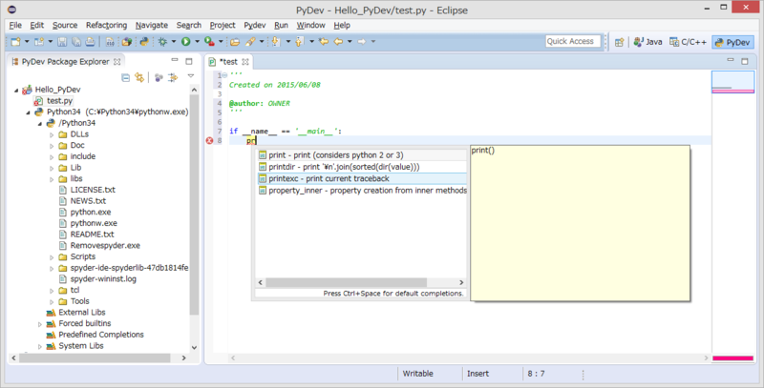Click the PyDev Python logo toolbar icon
The width and height of the screenshot is (764, 388).
tap(144, 42)
